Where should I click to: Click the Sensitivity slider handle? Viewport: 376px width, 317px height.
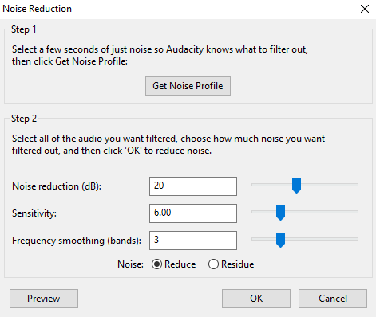280,213
